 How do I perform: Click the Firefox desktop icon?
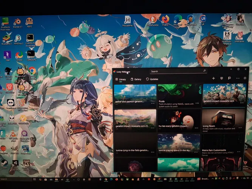pos(165,20)
